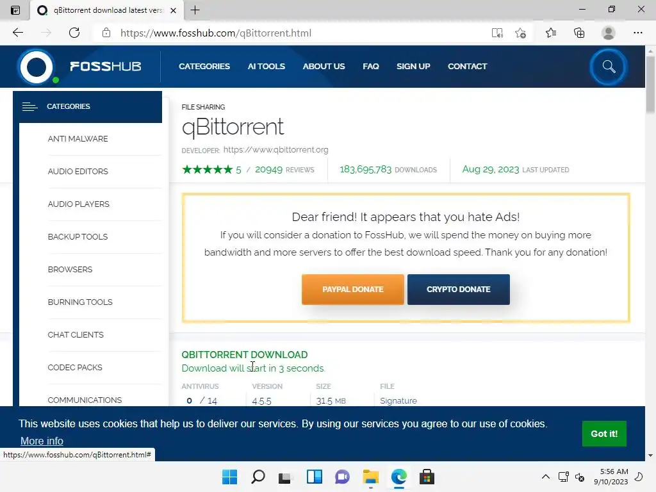Add this page to favorites star
656x492 pixels.
(520, 33)
